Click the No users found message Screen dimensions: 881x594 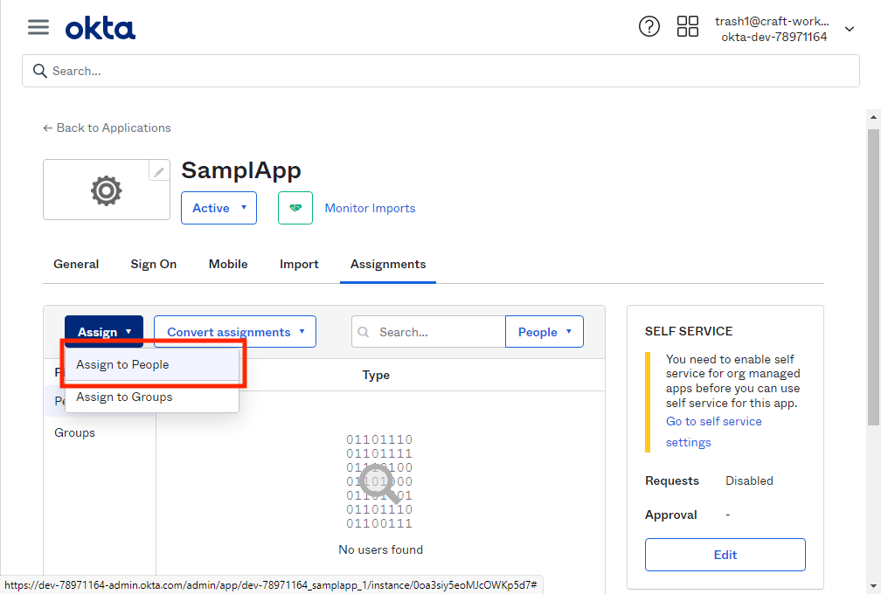380,549
